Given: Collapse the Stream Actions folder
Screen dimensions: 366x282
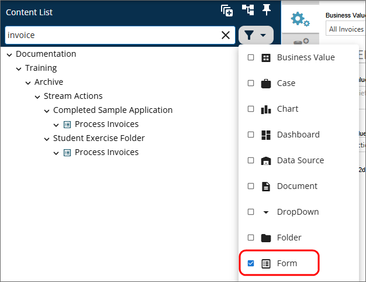Looking at the screenshot, I should coord(38,97).
